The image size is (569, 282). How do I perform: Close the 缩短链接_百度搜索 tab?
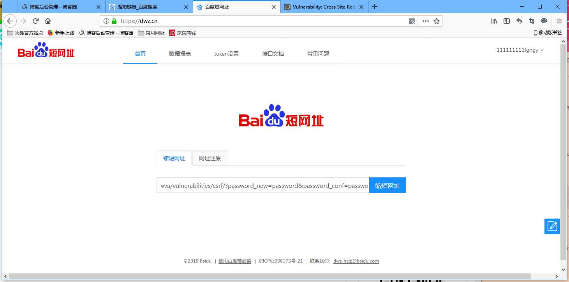point(186,7)
